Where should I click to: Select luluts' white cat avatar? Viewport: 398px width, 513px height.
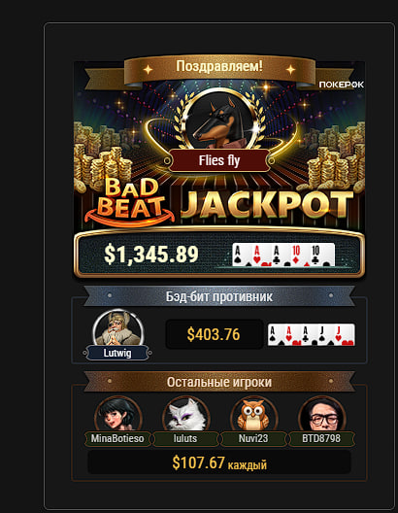pos(185,414)
